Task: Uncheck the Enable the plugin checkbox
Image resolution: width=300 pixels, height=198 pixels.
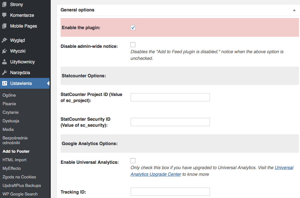Action: [133, 28]
